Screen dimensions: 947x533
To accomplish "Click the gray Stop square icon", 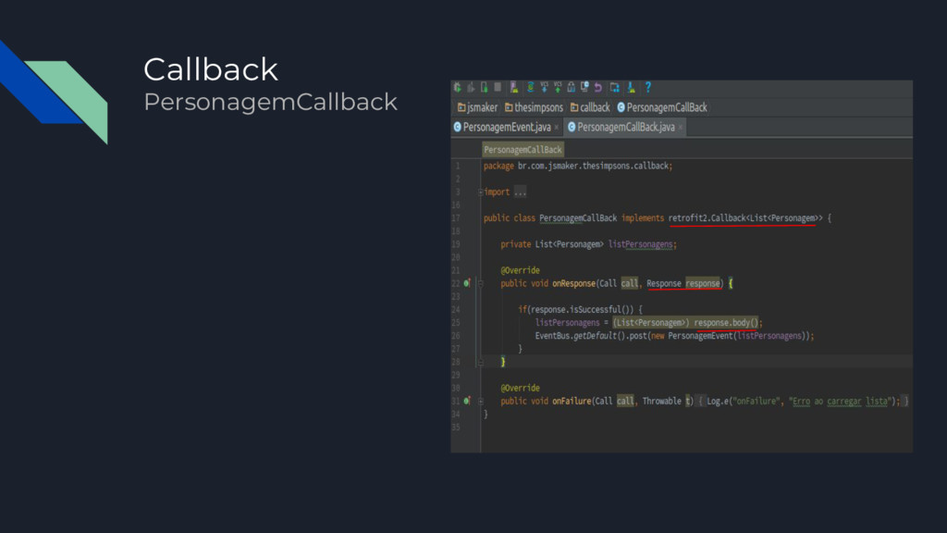I will click(x=498, y=88).
